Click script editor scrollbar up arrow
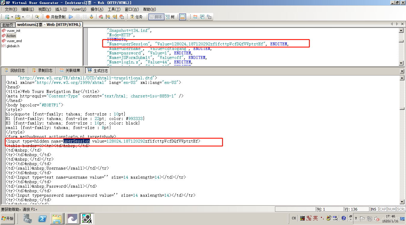406x225 pixels. 401,30
